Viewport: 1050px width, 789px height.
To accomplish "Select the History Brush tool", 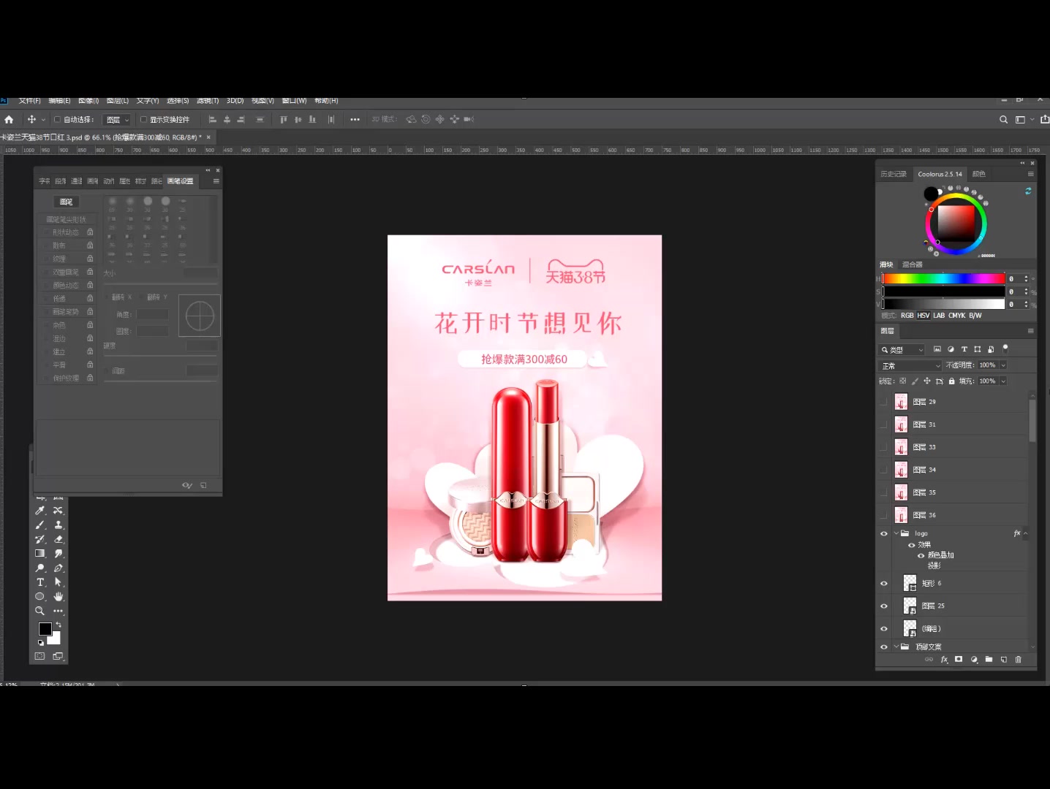I will [40, 539].
